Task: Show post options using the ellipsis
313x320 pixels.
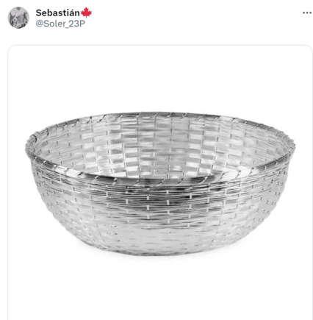Action: (306, 13)
